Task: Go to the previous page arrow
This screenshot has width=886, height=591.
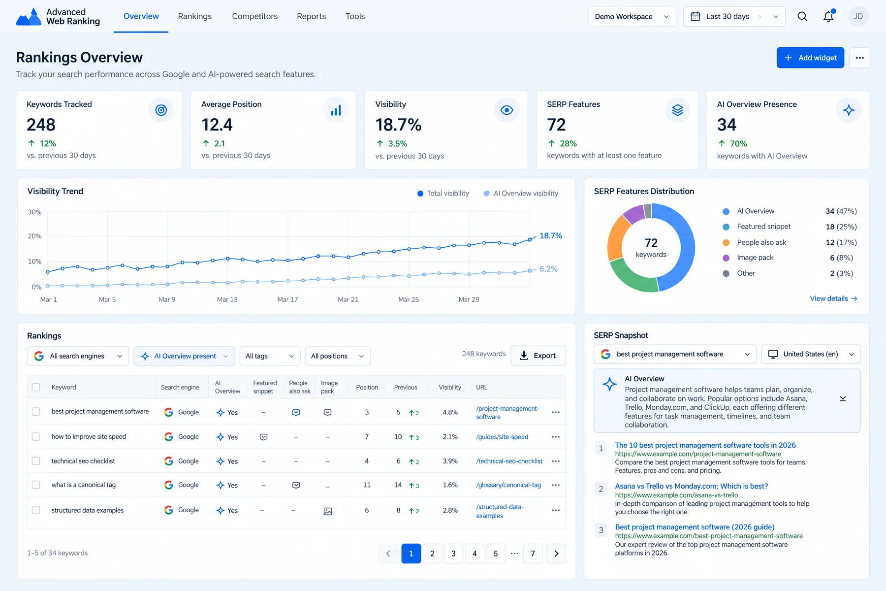Action: 388,554
